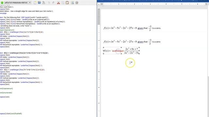
Task: Save the TeX file from the toolbar
Action: tap(44, 3)
